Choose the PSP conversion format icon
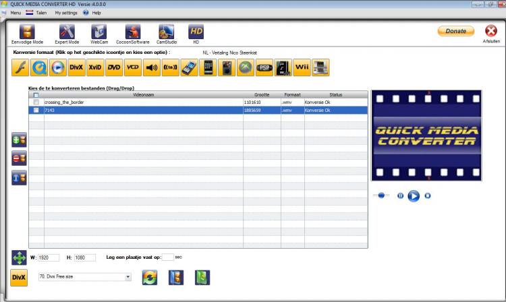506x302 pixels. (265, 67)
